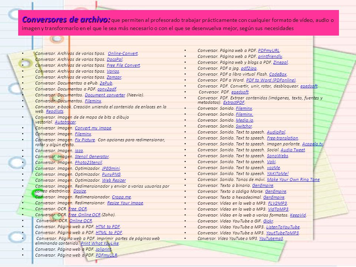Viewport: 356px width, 267px height.
Task: Open Free-translation text to speech link
Action: [x=283, y=138]
